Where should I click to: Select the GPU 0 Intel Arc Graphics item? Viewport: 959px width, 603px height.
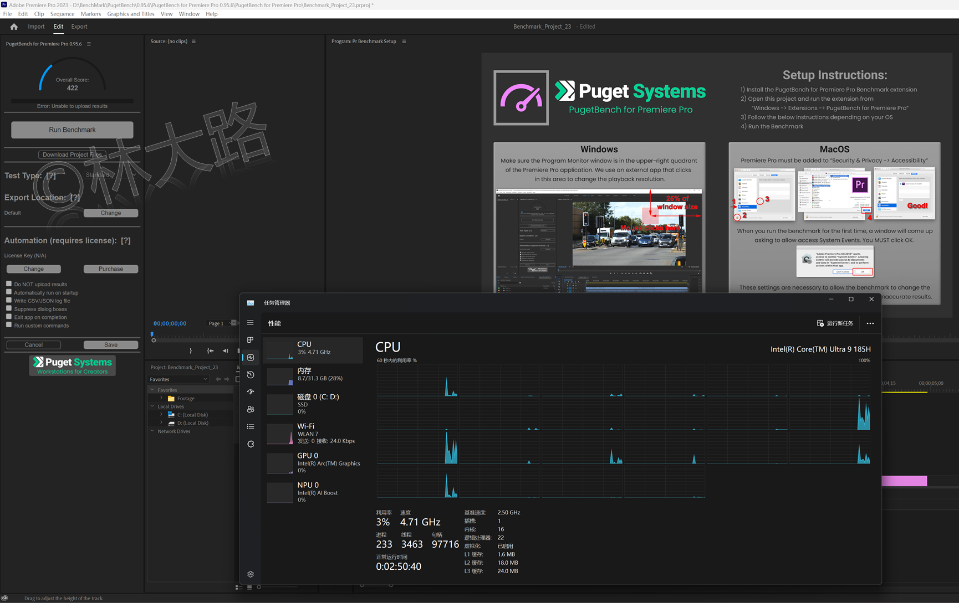point(313,462)
